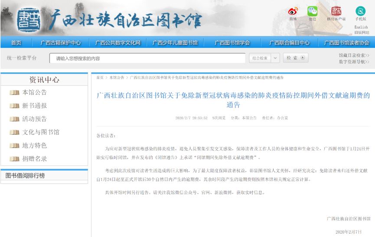Open the Weibo icon link

click(293, 11)
